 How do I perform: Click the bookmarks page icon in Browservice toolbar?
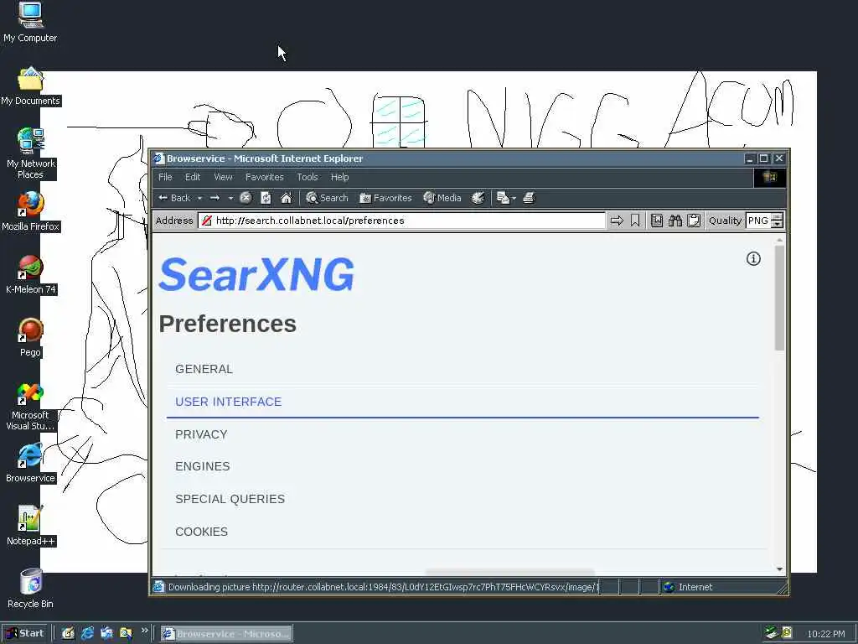click(657, 221)
